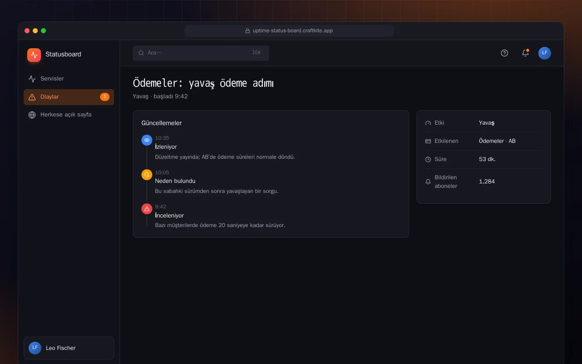The width and height of the screenshot is (582, 364).
Task: Click the İzleniyor update title
Action: (166, 147)
